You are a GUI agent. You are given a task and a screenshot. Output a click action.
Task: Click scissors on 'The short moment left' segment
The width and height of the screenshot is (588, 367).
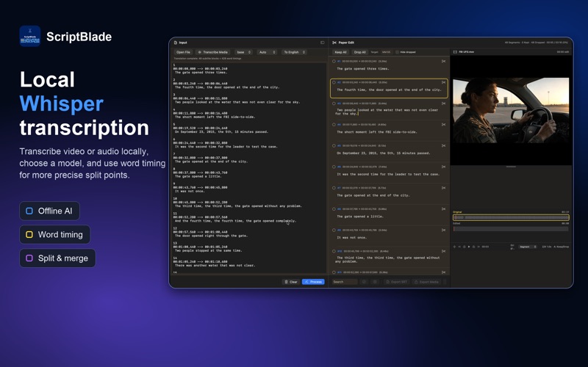coord(444,124)
